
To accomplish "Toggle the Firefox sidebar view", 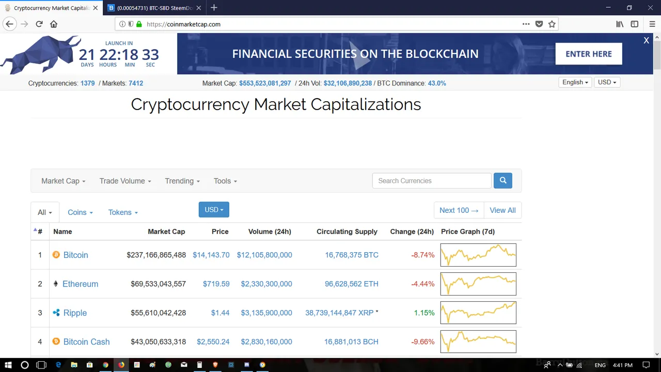I will (x=635, y=24).
